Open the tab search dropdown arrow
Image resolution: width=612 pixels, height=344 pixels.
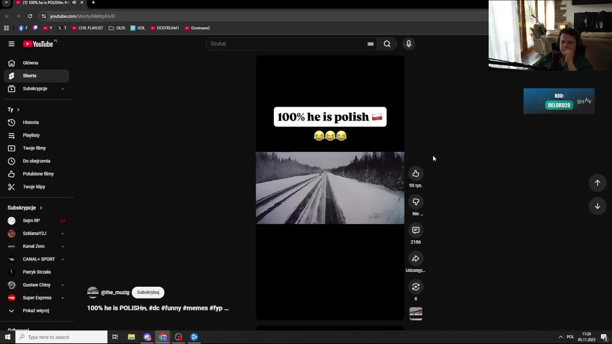tap(6, 2)
